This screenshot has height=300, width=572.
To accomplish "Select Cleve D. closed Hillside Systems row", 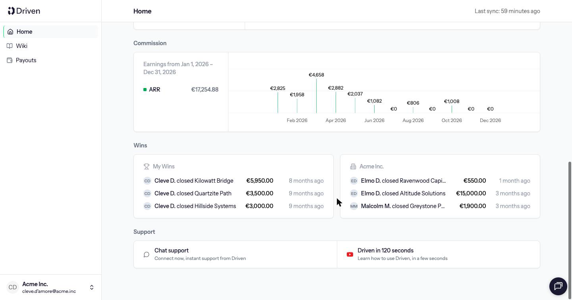I will pos(234,206).
